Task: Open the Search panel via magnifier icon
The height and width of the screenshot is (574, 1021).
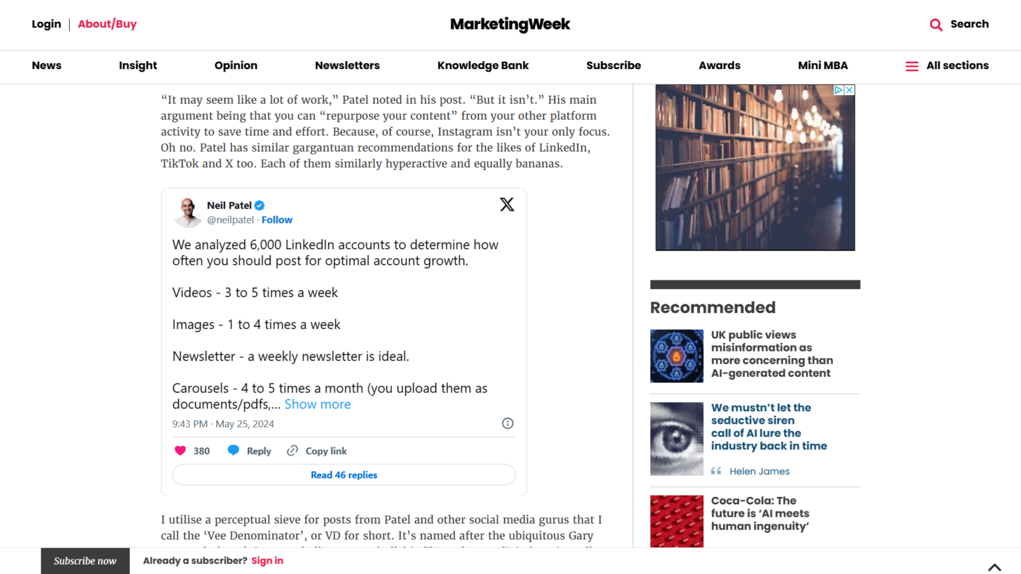Action: (936, 24)
